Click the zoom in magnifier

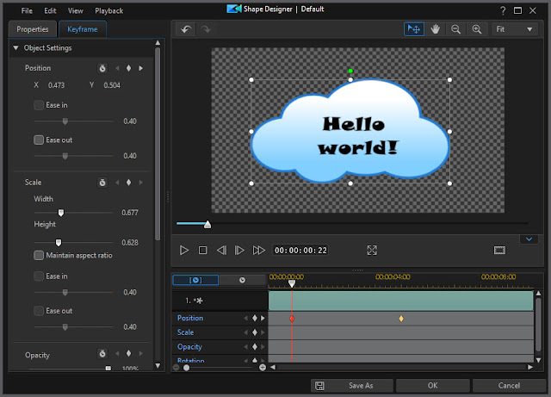pos(476,29)
